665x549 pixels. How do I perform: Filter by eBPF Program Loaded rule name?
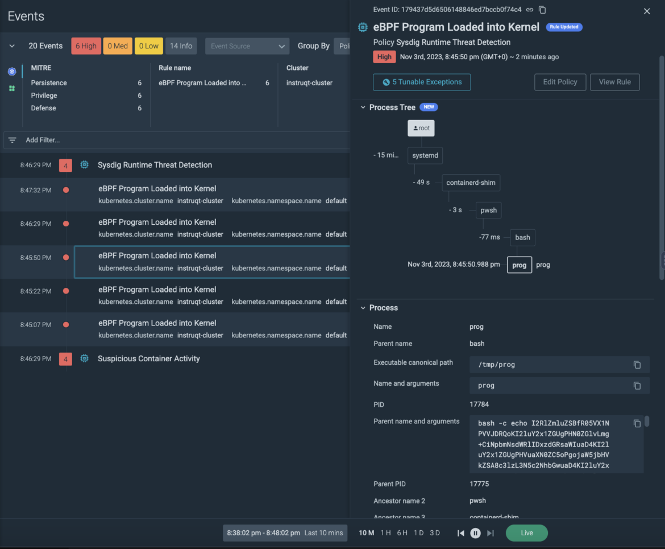(214, 83)
